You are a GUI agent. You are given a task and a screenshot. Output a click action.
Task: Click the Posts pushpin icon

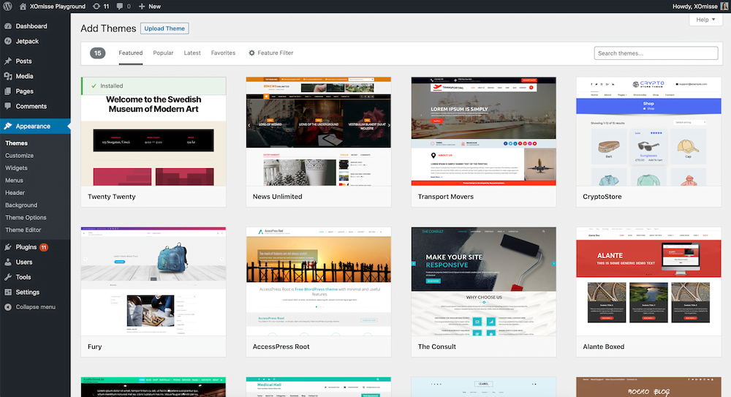8,61
